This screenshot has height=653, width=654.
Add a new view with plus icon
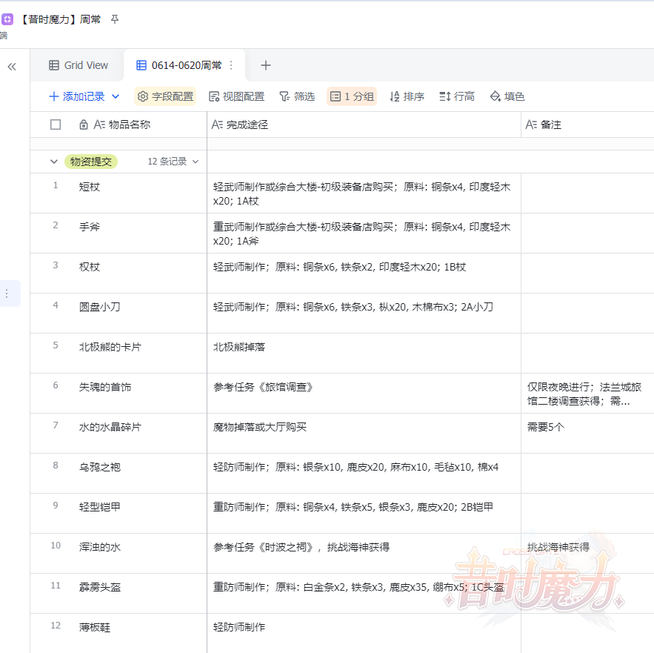click(266, 65)
